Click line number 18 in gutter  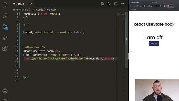17,77
